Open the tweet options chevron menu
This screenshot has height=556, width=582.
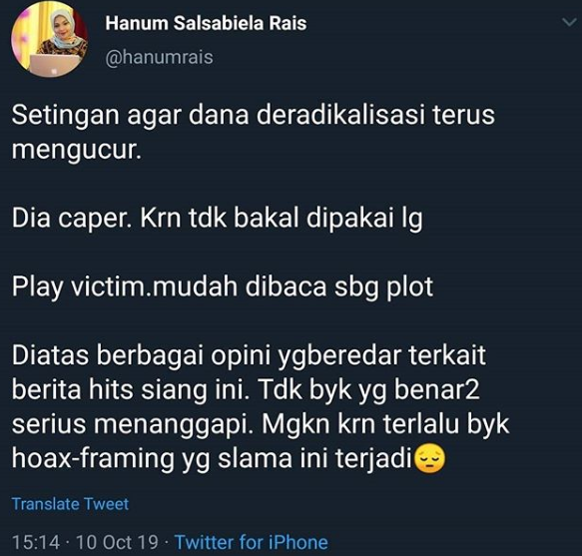(569, 23)
